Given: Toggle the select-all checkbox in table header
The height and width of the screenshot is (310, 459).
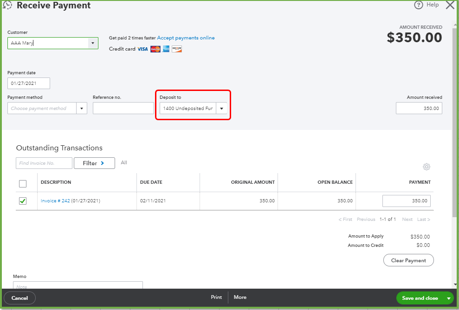Looking at the screenshot, I should click(x=22, y=183).
